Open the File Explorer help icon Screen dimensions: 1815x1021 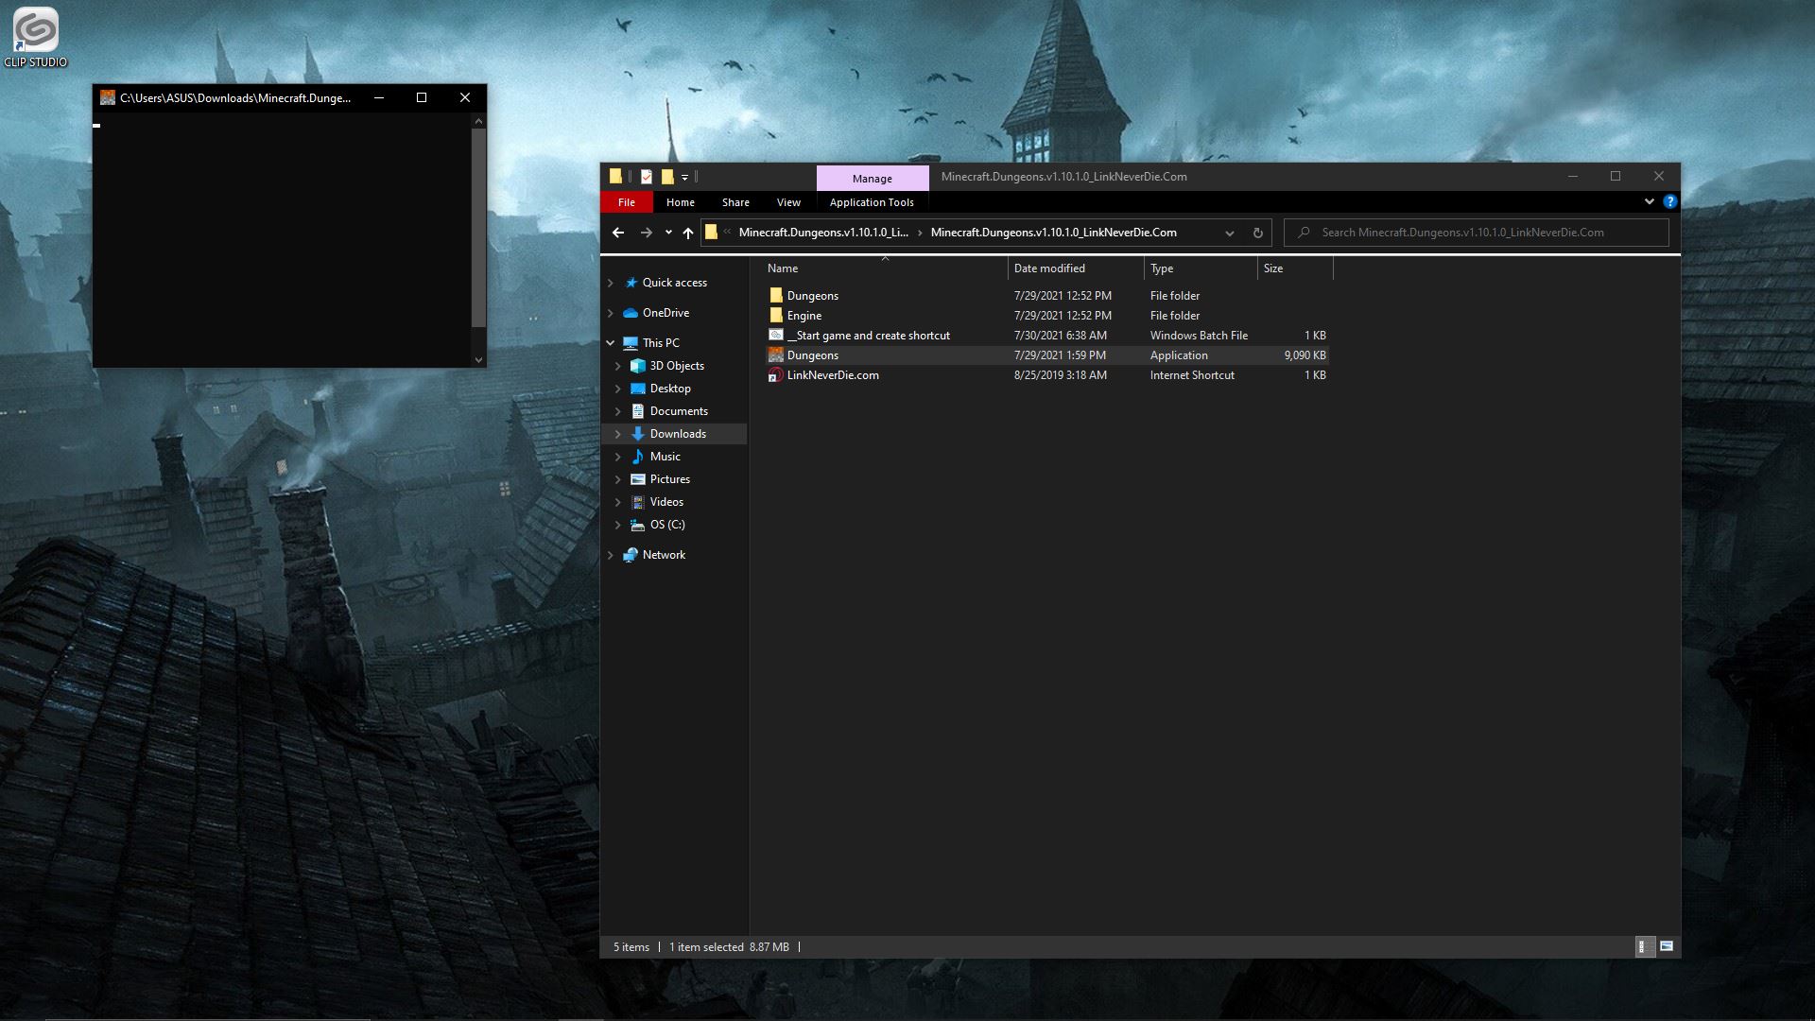pos(1669,201)
